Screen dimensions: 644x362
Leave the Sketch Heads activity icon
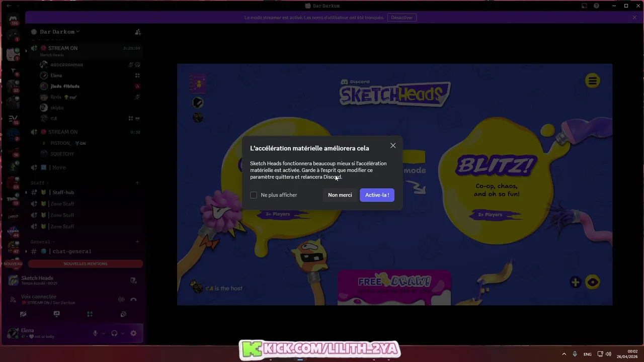(x=133, y=281)
